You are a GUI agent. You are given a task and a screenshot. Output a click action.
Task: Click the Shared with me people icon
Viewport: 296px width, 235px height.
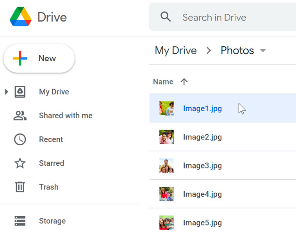tap(20, 116)
